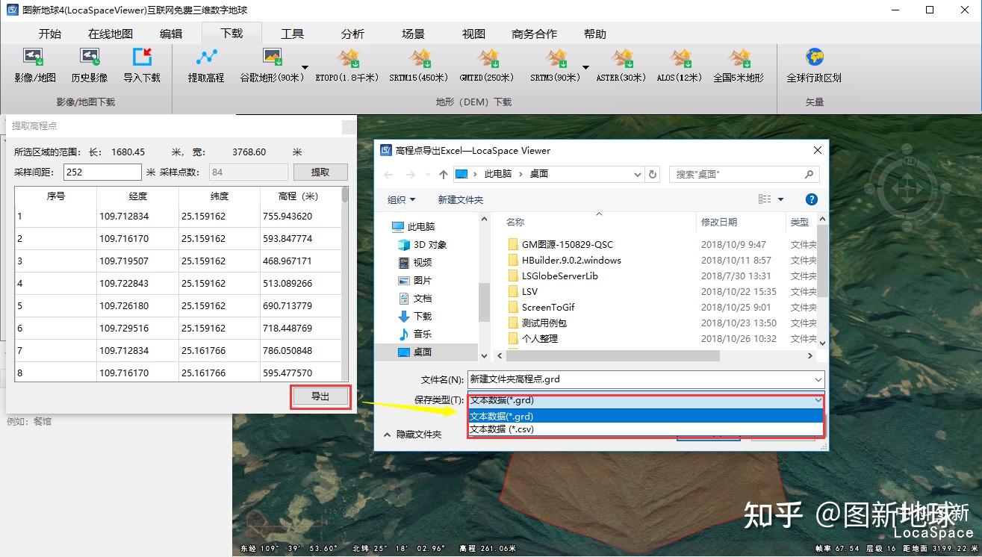Screen dimensions: 982x557
Task: Select 文本数据(*.grd) save type
Action: tap(646, 416)
